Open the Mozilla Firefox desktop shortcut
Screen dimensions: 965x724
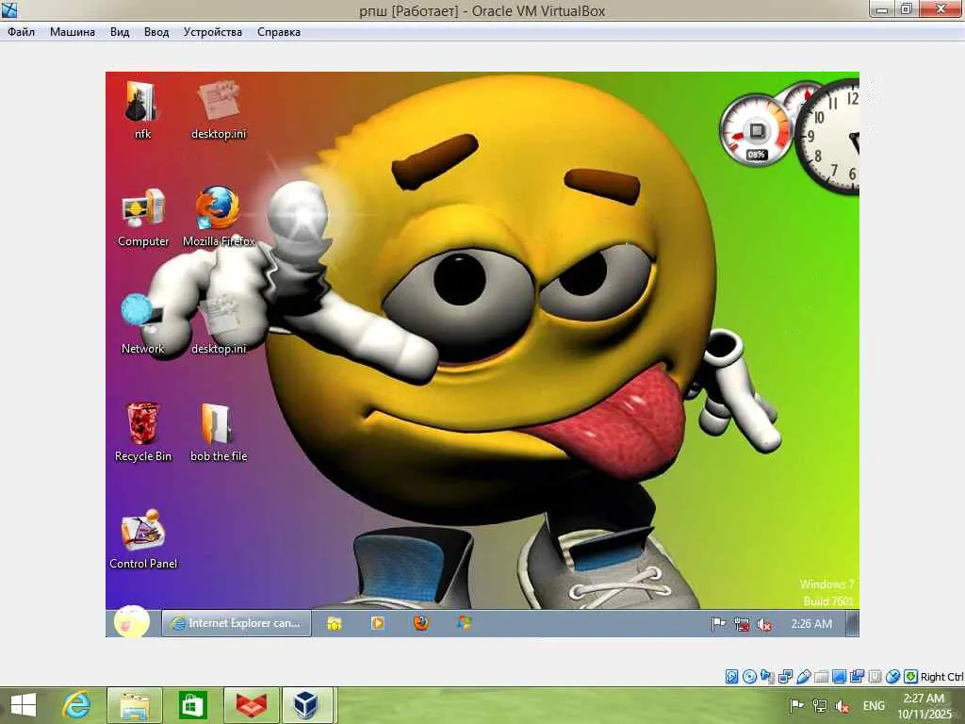point(218,209)
